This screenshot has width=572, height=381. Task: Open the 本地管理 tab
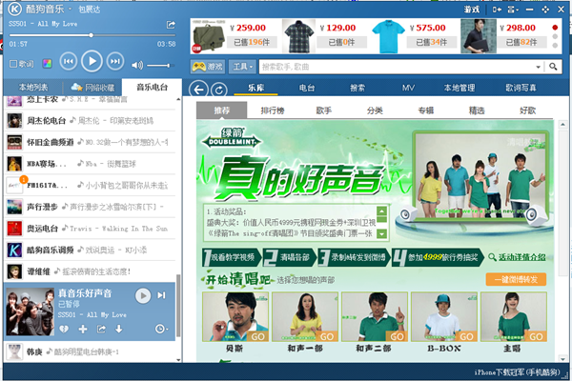[460, 88]
